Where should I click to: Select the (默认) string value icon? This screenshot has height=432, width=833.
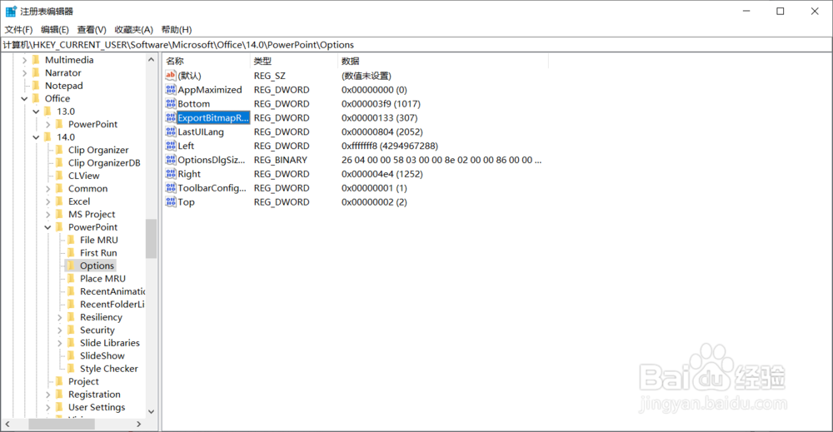coord(171,76)
